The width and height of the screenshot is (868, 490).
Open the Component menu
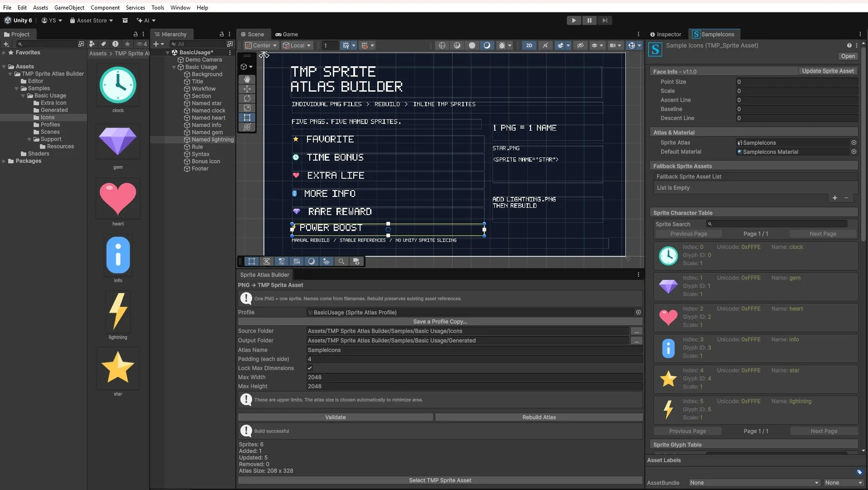point(105,8)
